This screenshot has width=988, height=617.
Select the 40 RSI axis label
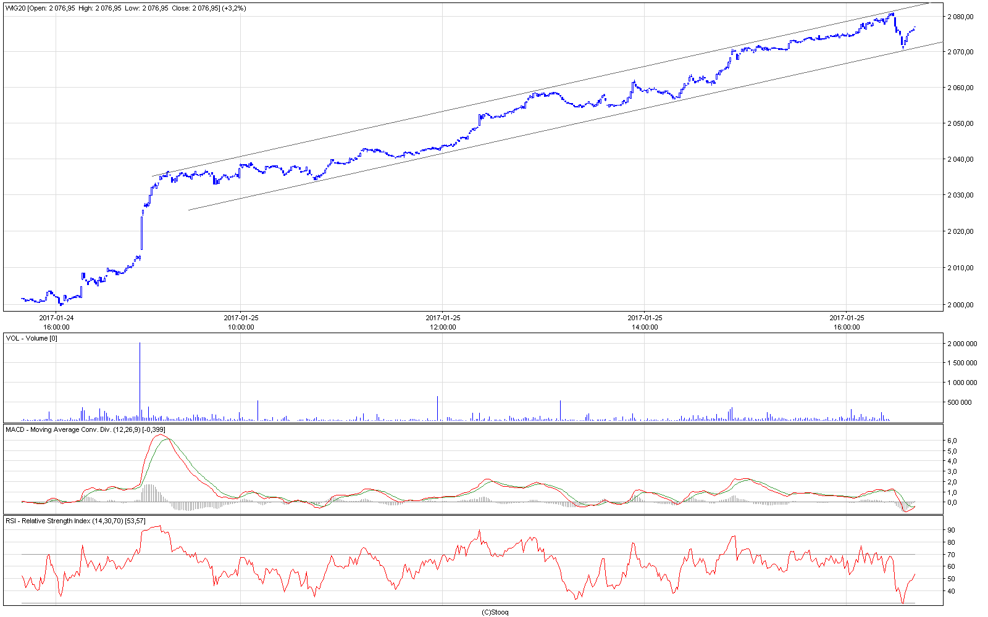(951, 591)
